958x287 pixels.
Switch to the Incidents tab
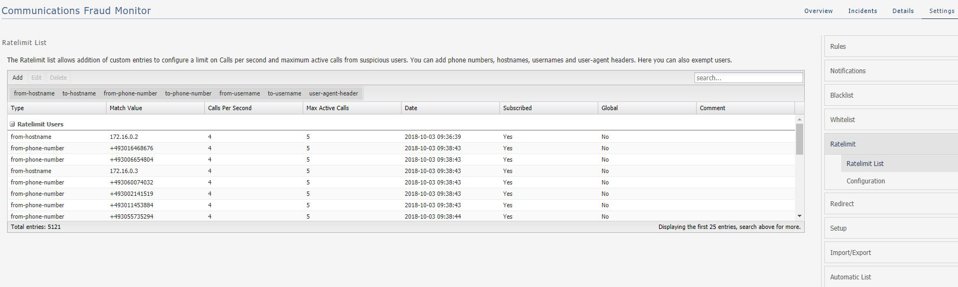click(x=862, y=11)
